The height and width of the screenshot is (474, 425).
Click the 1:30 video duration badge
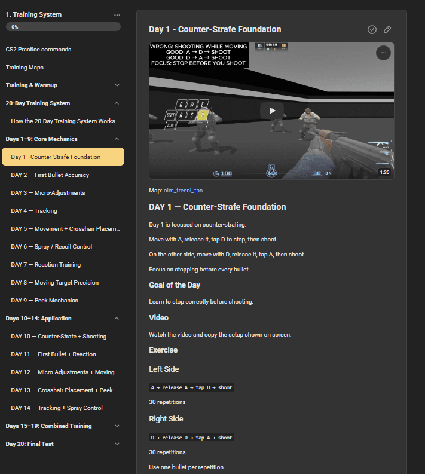point(384,172)
